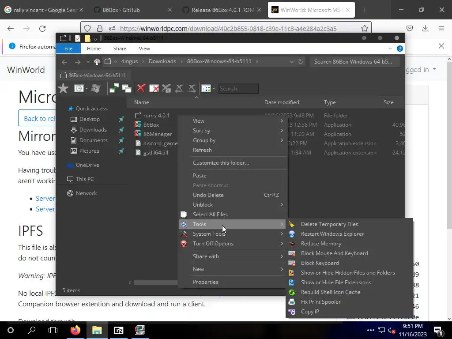Open Downloads in Quick access

(x=93, y=130)
